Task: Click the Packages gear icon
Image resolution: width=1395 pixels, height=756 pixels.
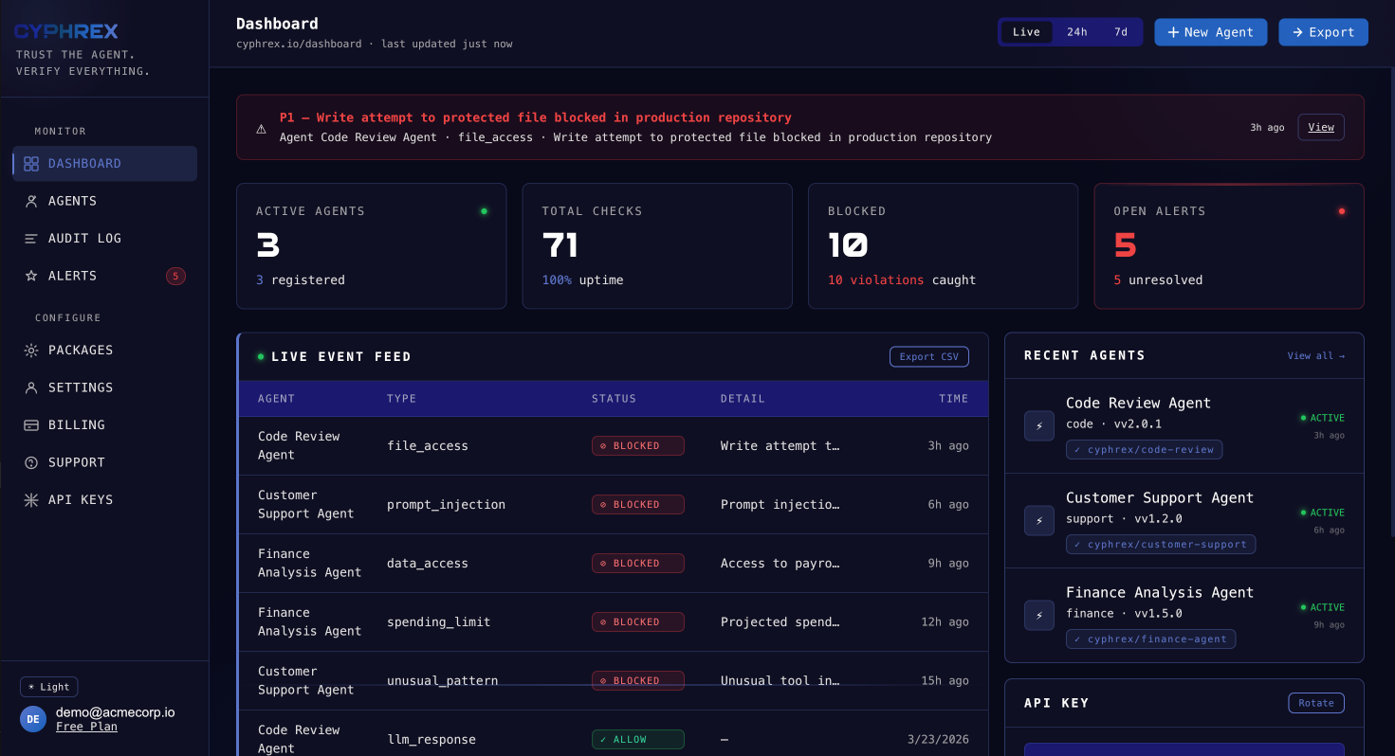Action: pyautogui.click(x=31, y=351)
